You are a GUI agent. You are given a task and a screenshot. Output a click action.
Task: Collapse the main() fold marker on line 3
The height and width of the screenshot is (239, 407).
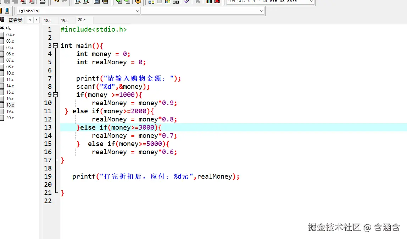tap(55, 46)
